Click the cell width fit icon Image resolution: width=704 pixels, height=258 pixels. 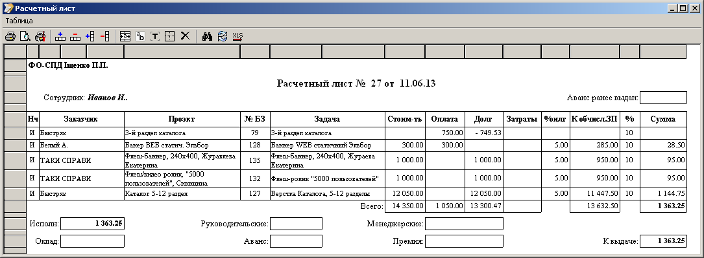point(125,36)
